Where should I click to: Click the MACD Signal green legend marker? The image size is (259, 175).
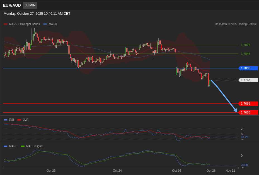(x=23, y=146)
